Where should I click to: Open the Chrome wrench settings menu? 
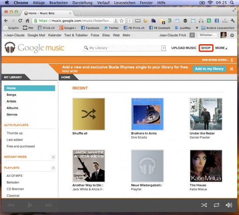232,21
